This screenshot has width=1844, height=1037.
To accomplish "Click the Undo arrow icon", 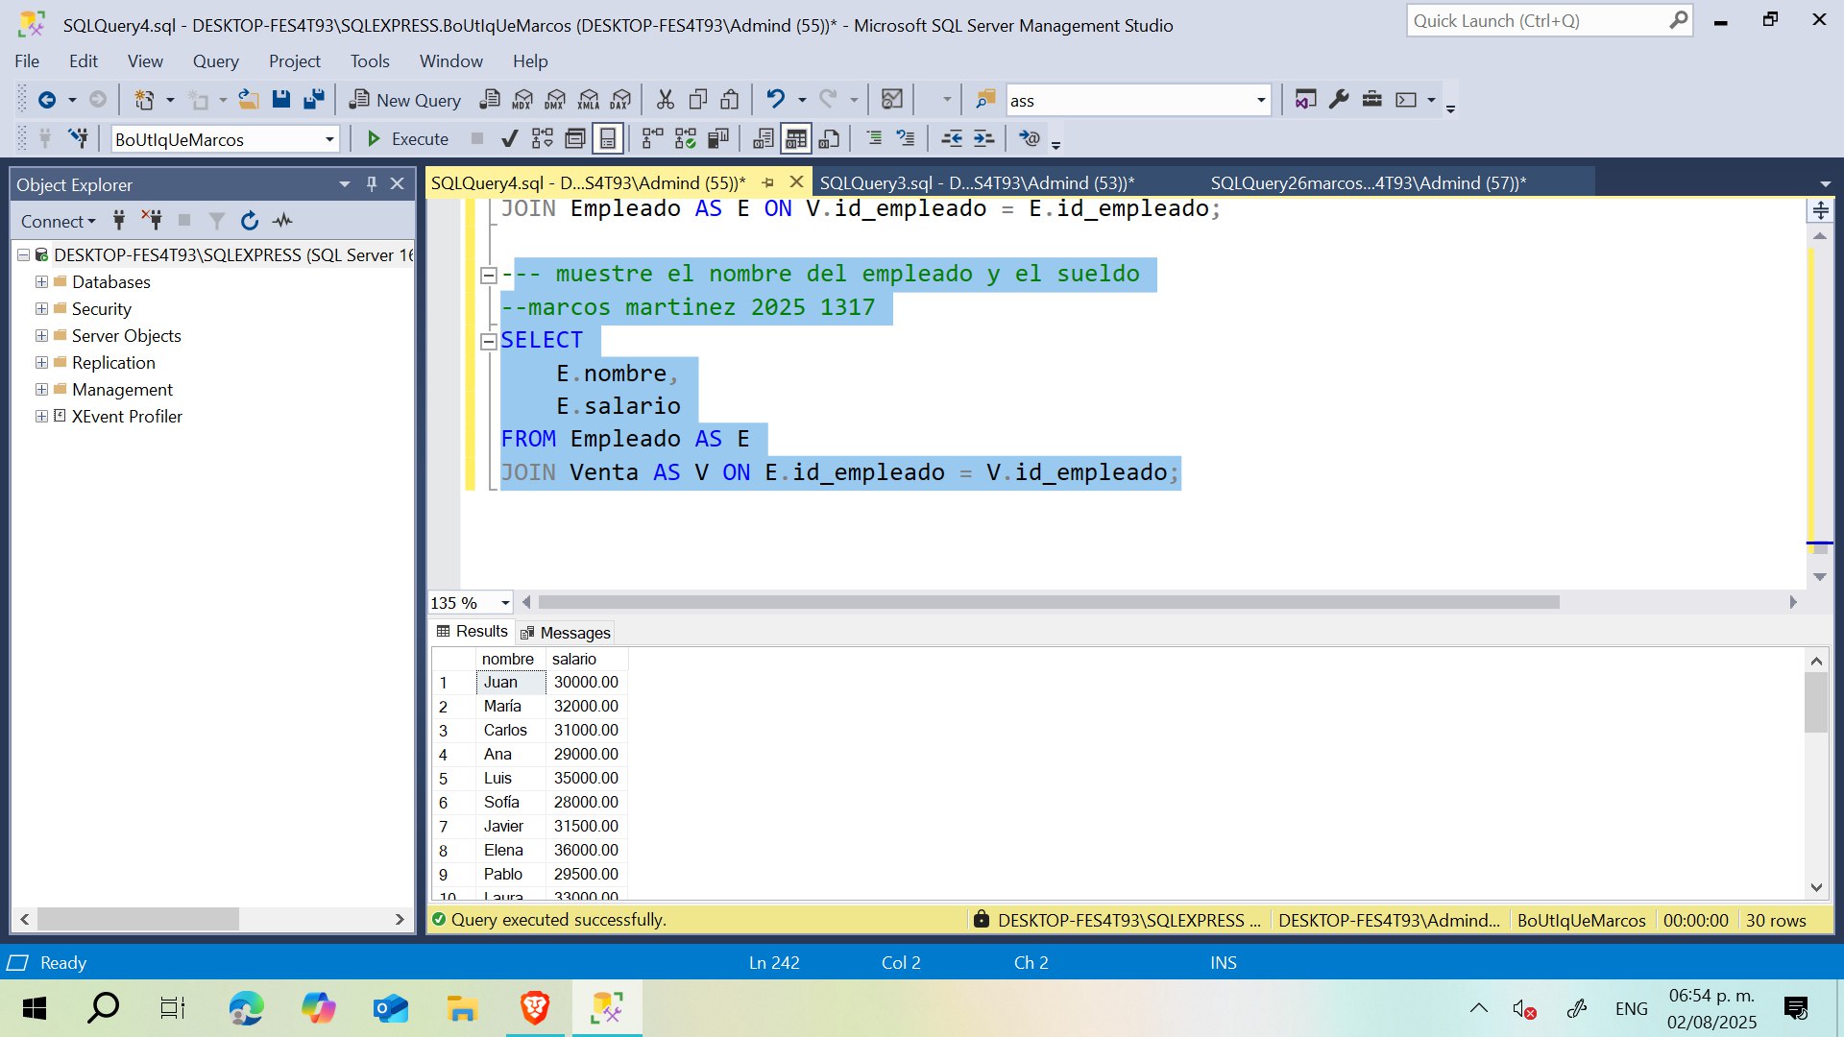I will [775, 100].
